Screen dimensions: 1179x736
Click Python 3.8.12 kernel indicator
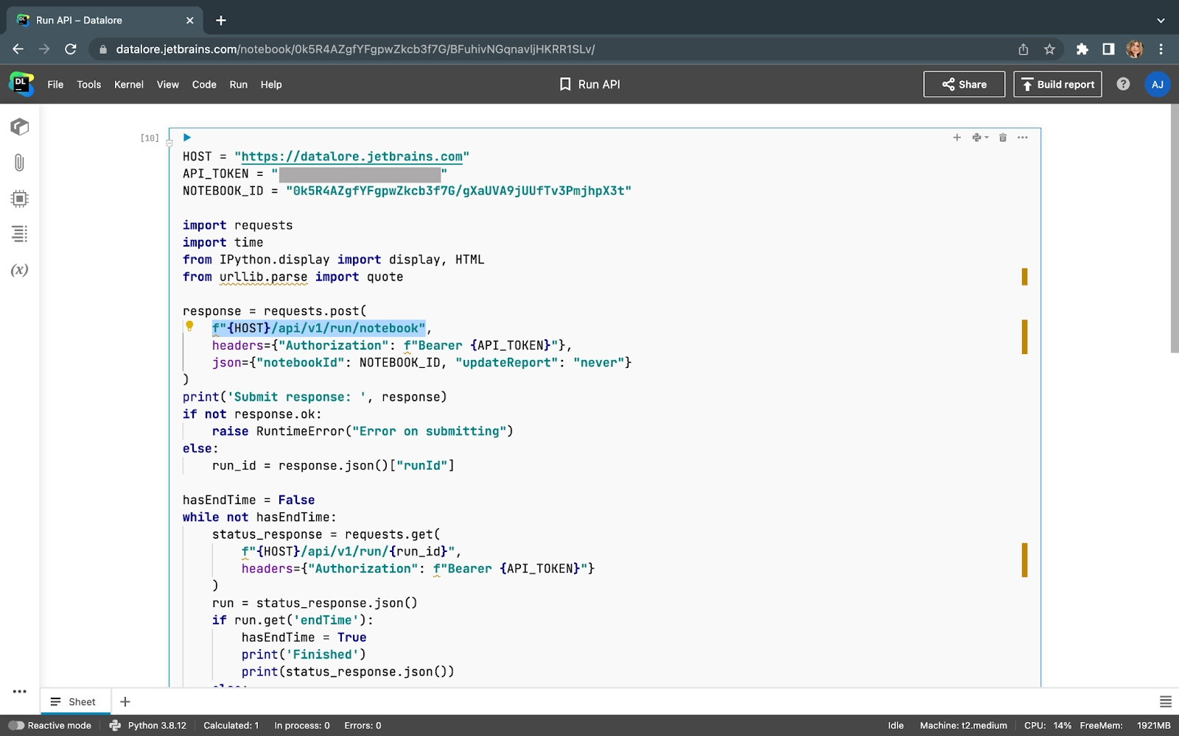(x=148, y=725)
